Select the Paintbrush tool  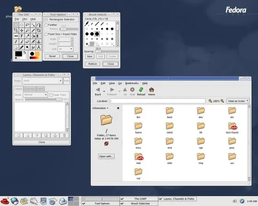click(x=22, y=41)
